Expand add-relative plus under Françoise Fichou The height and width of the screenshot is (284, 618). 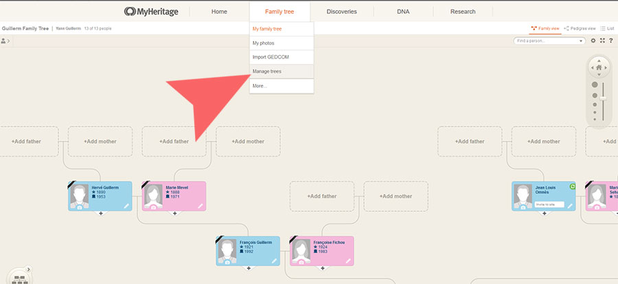pos(323,268)
